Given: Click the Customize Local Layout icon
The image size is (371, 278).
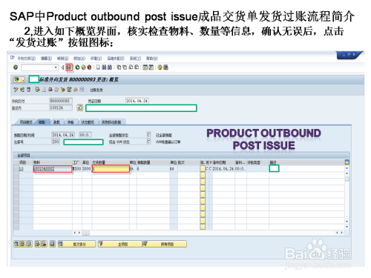Looking at the screenshot, I should (165, 67).
